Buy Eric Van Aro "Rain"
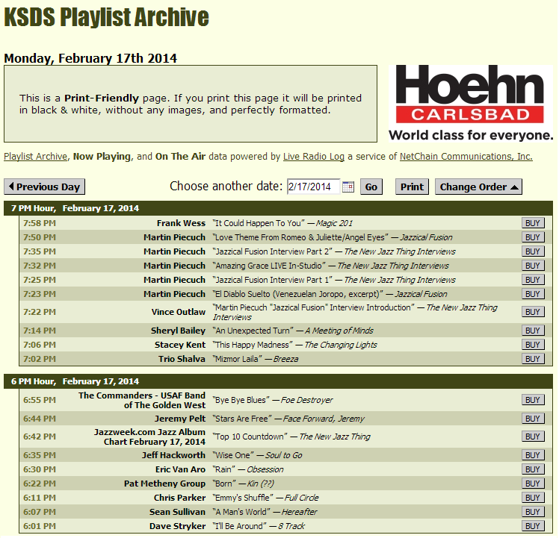 533,469
